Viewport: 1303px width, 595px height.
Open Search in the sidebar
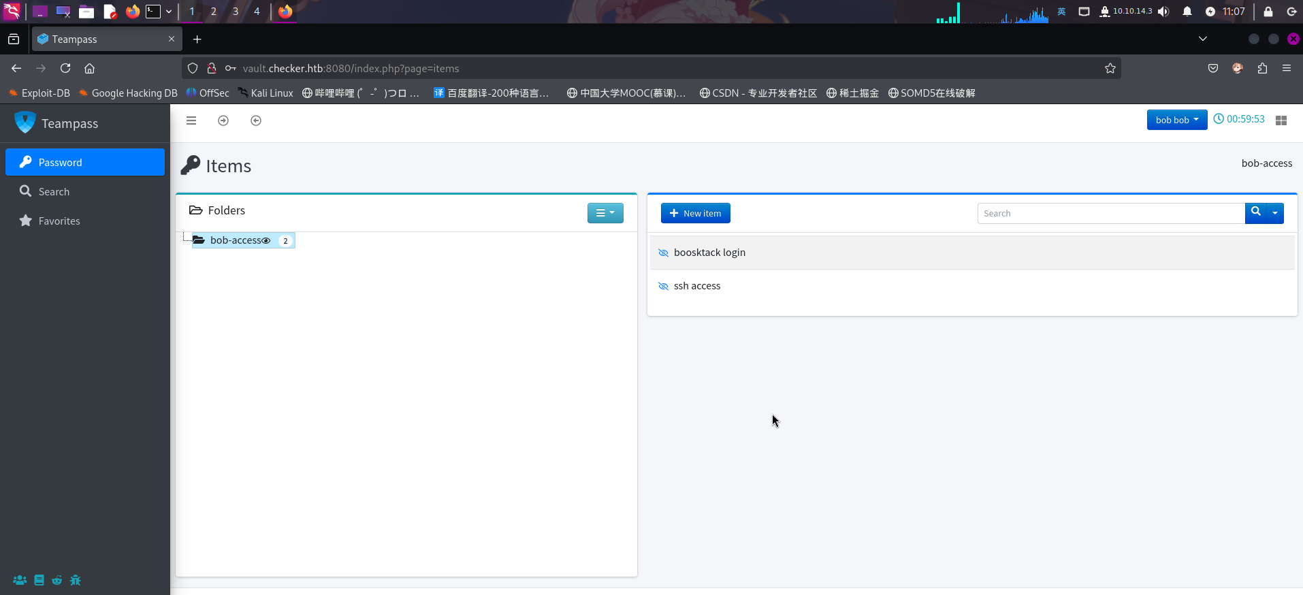pyautogui.click(x=85, y=191)
